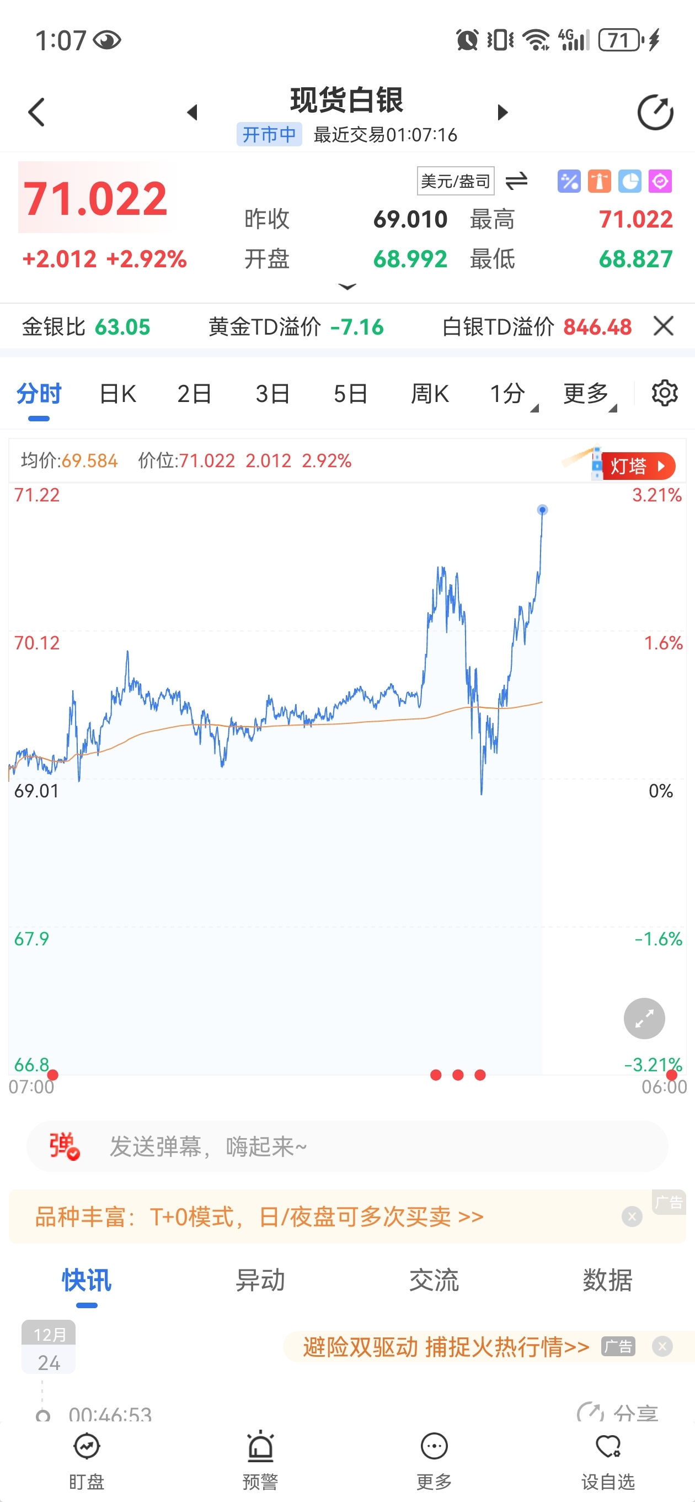
Task: Open the blue pie chart icon
Action: [629, 181]
